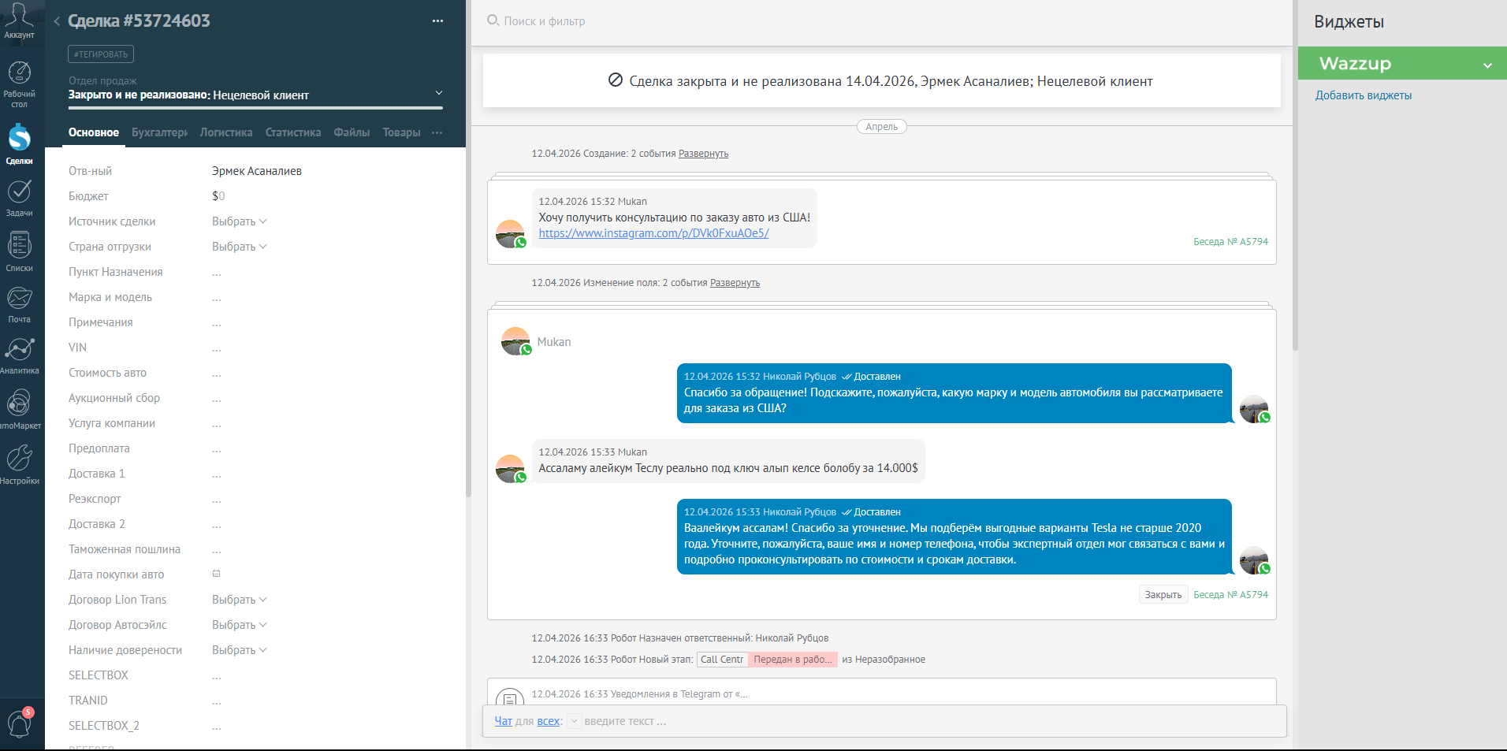Click the Передан в рабо... stage label
This screenshot has width=1507, height=751.
tap(792, 660)
